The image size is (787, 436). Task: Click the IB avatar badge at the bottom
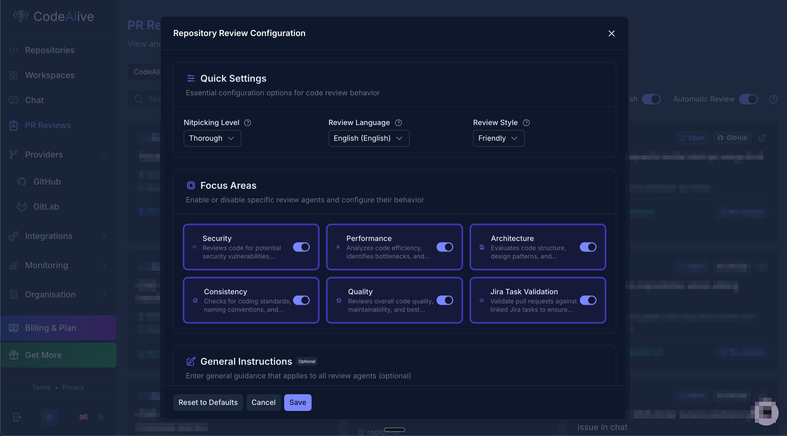[x=49, y=417]
